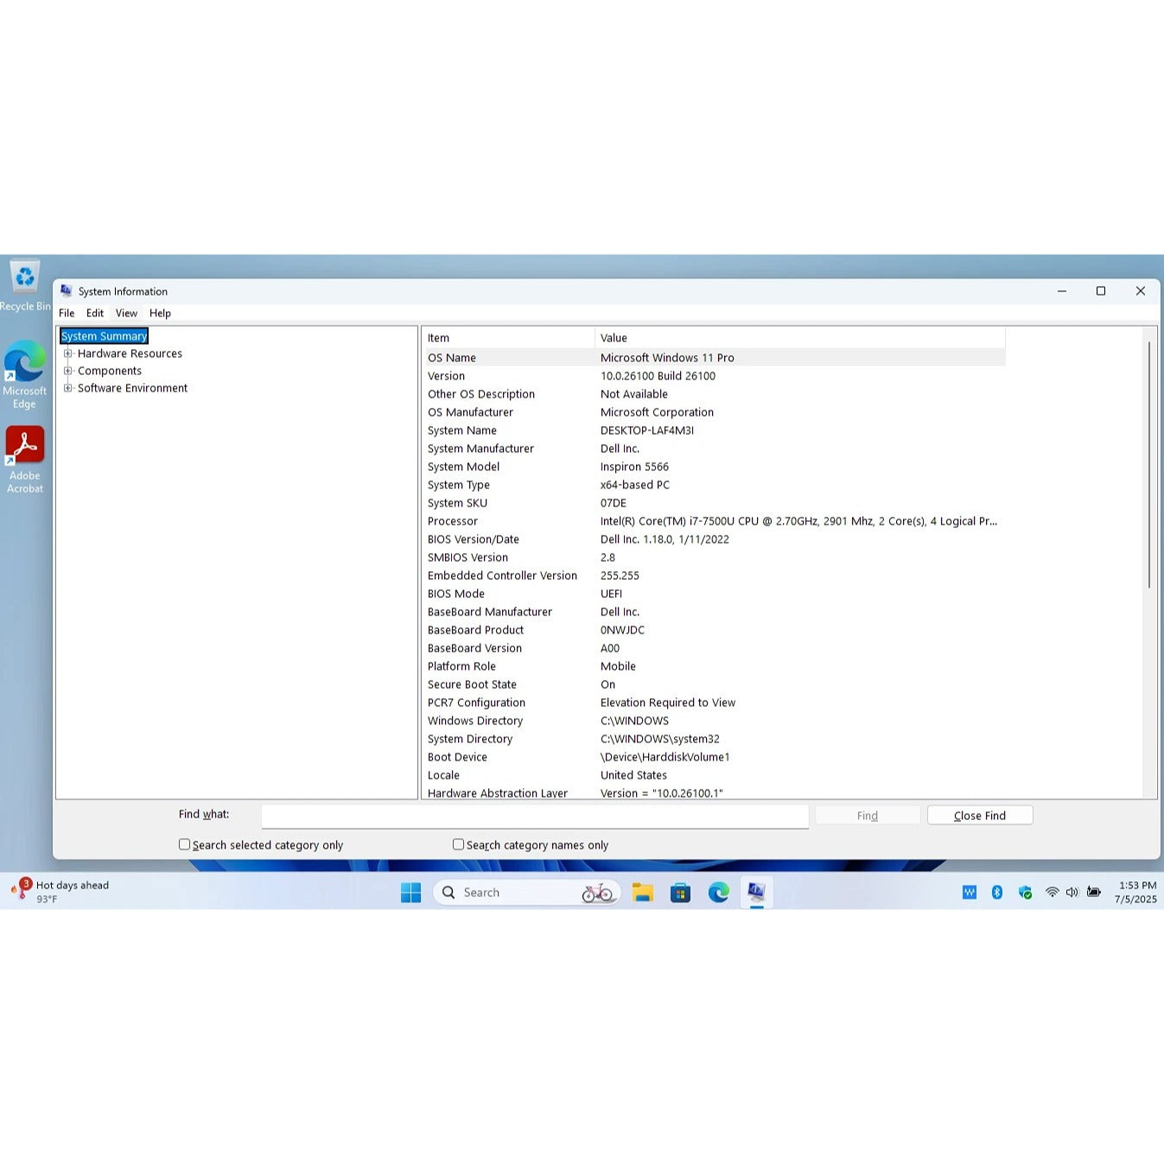Screen dimensions: 1164x1164
Task: Check 'Search category names only' option
Action: [x=458, y=844]
